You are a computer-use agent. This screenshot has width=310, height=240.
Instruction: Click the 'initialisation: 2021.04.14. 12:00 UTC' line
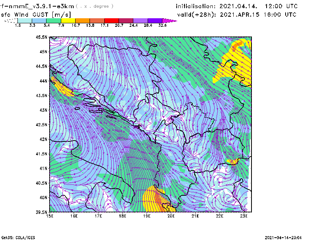(x=237, y=6)
